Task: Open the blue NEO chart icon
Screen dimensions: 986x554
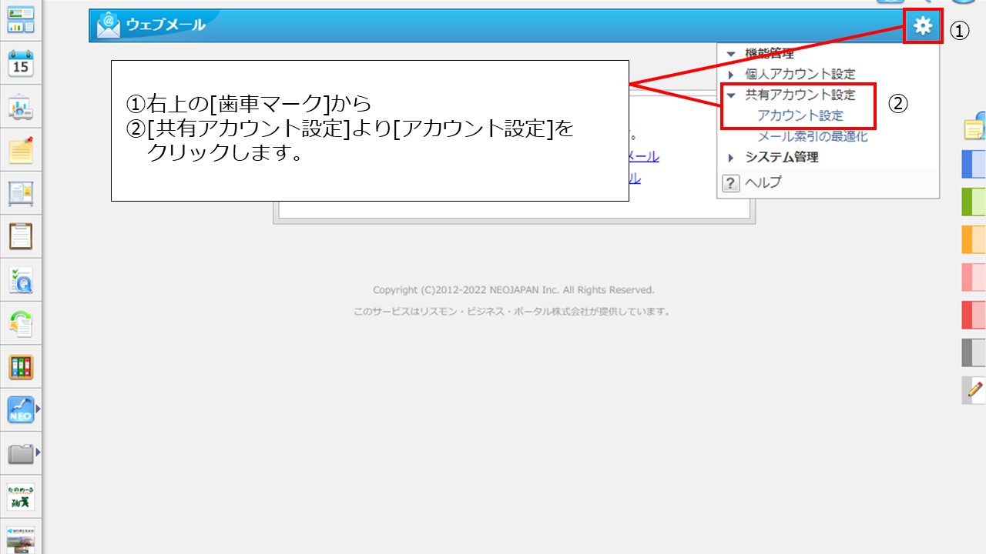Action: tap(21, 410)
